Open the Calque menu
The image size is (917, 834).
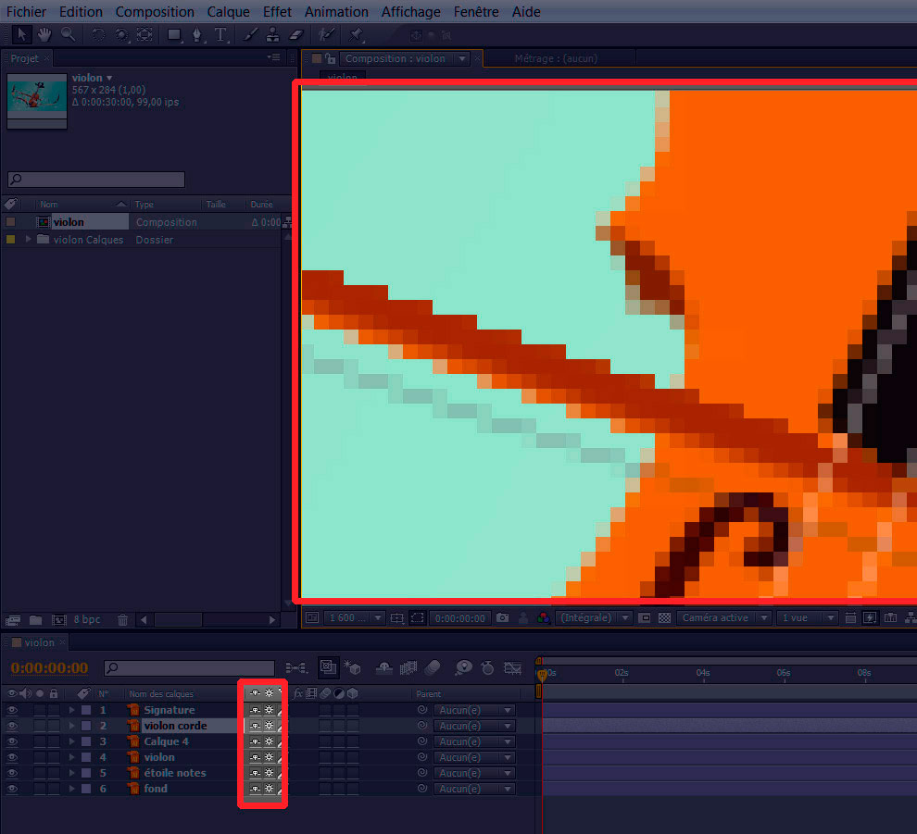tap(228, 12)
